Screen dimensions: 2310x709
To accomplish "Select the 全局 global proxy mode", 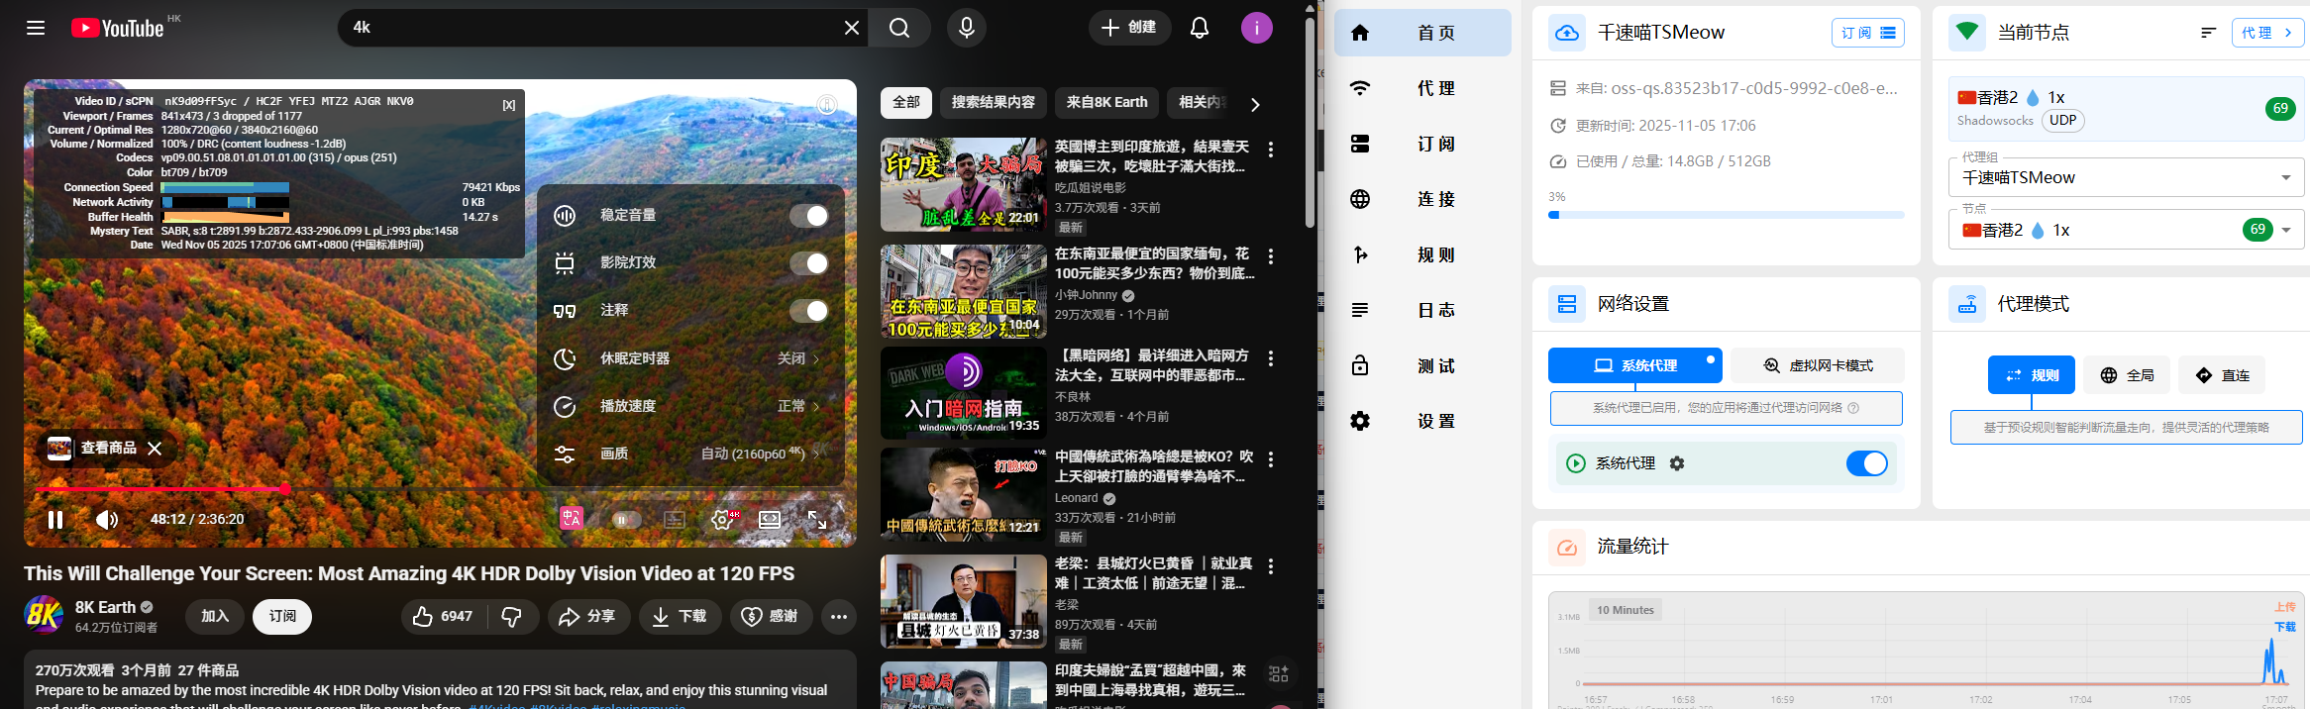I will [2126, 375].
